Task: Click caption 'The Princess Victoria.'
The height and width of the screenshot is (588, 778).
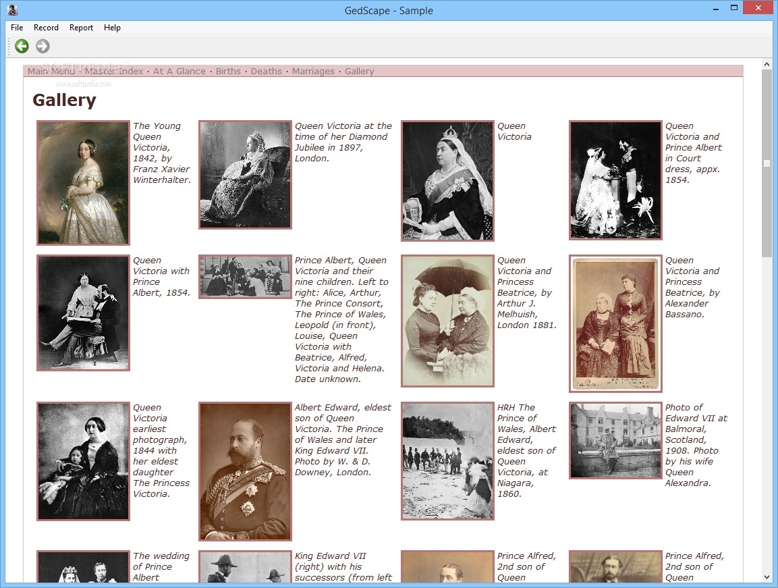Action: (x=161, y=488)
